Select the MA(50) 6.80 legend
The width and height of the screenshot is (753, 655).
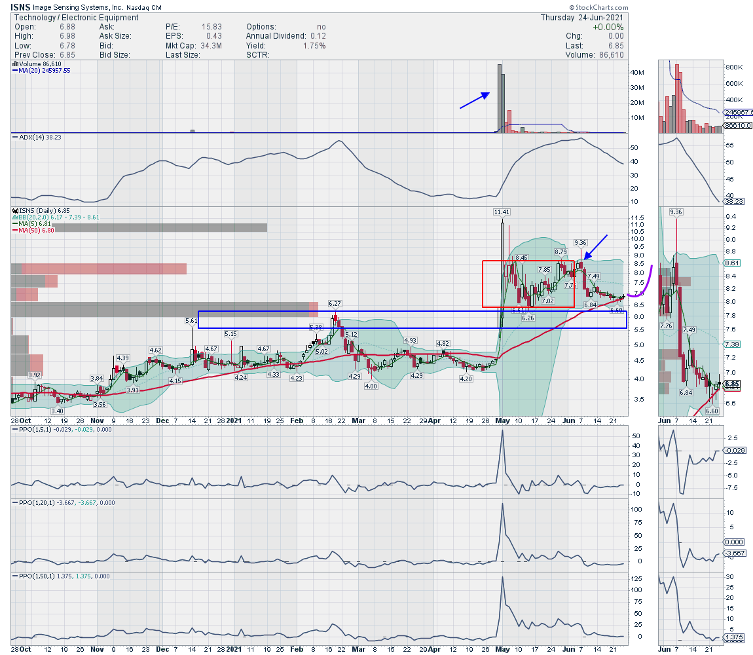[33, 230]
